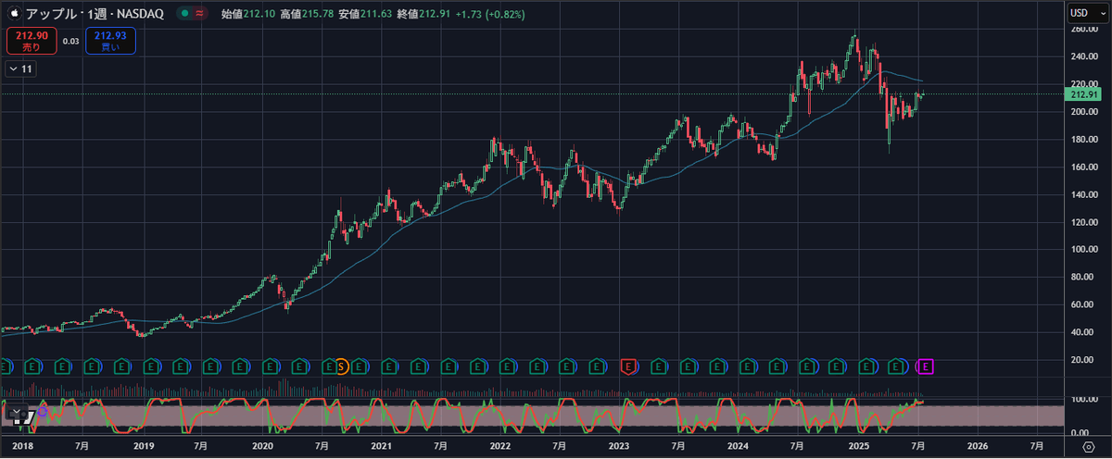Click the 1週 interval in chart title
1112x459 pixels.
click(x=96, y=14)
